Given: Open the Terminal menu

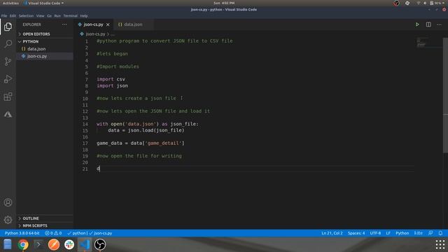Looking at the screenshot, I should point(70,15).
